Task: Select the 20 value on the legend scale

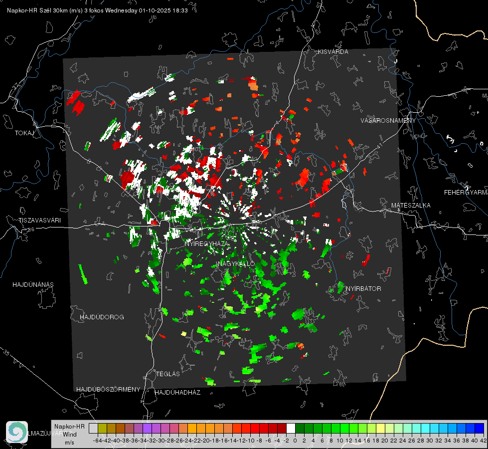Action: click(385, 441)
